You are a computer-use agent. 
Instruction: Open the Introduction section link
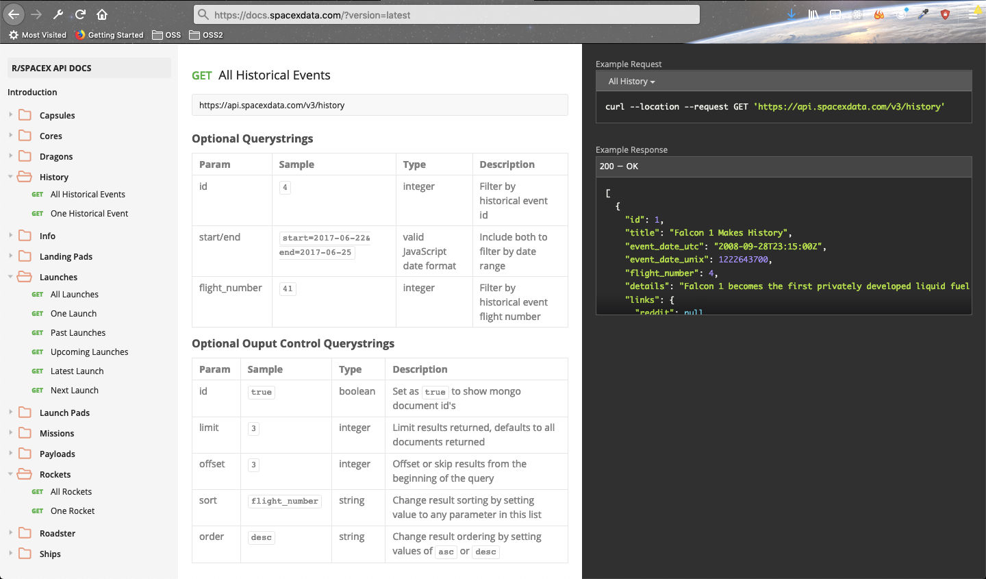(x=32, y=93)
